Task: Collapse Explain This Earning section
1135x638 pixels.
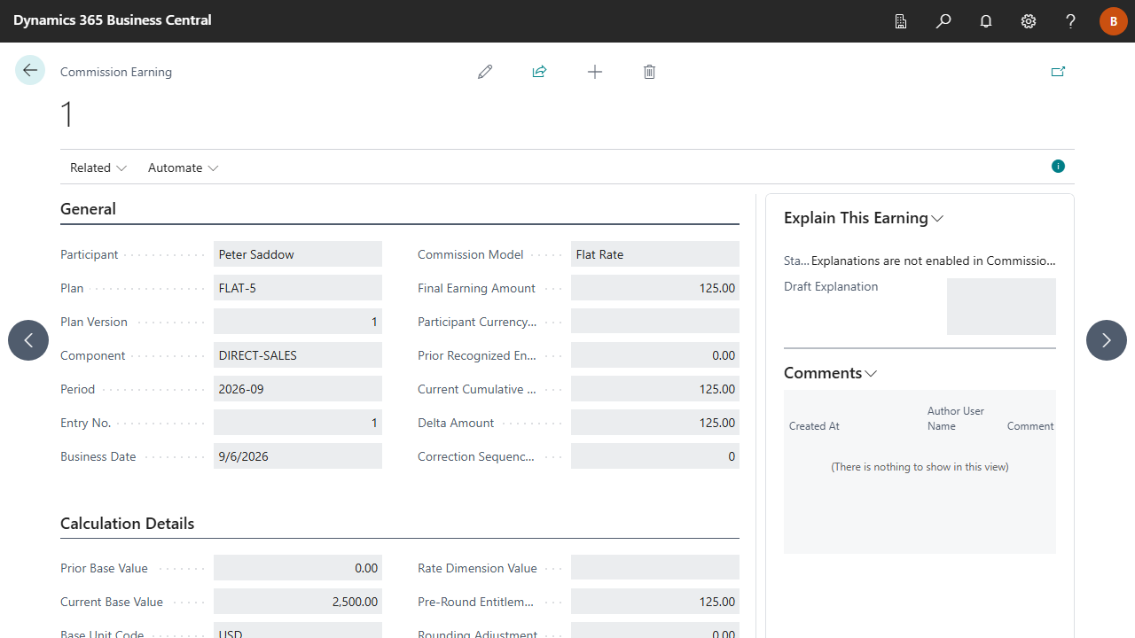Action: click(x=864, y=218)
